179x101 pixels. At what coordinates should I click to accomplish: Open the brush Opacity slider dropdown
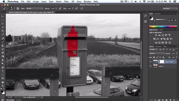click(56, 8)
